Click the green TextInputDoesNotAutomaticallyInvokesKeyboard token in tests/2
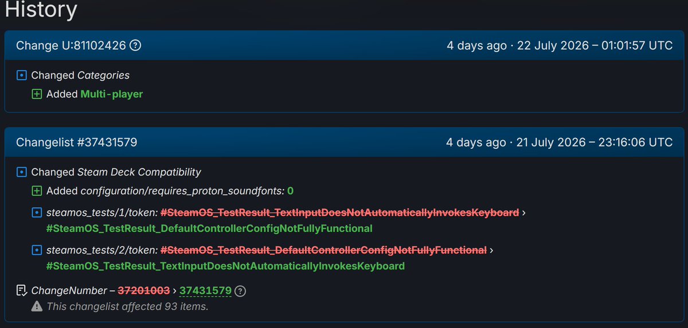Screen dimensions: 688x328 click(x=225, y=266)
